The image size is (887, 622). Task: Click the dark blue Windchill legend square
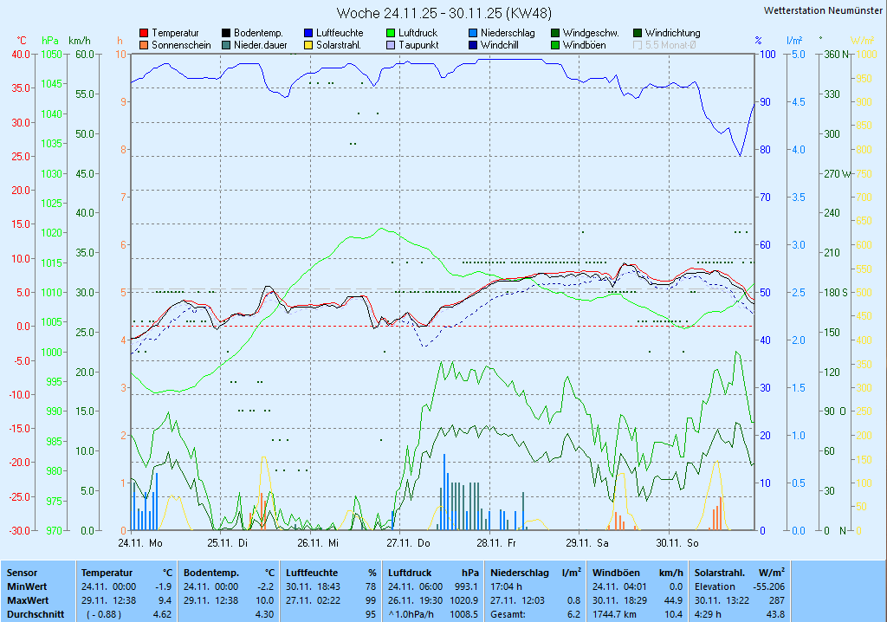click(473, 45)
